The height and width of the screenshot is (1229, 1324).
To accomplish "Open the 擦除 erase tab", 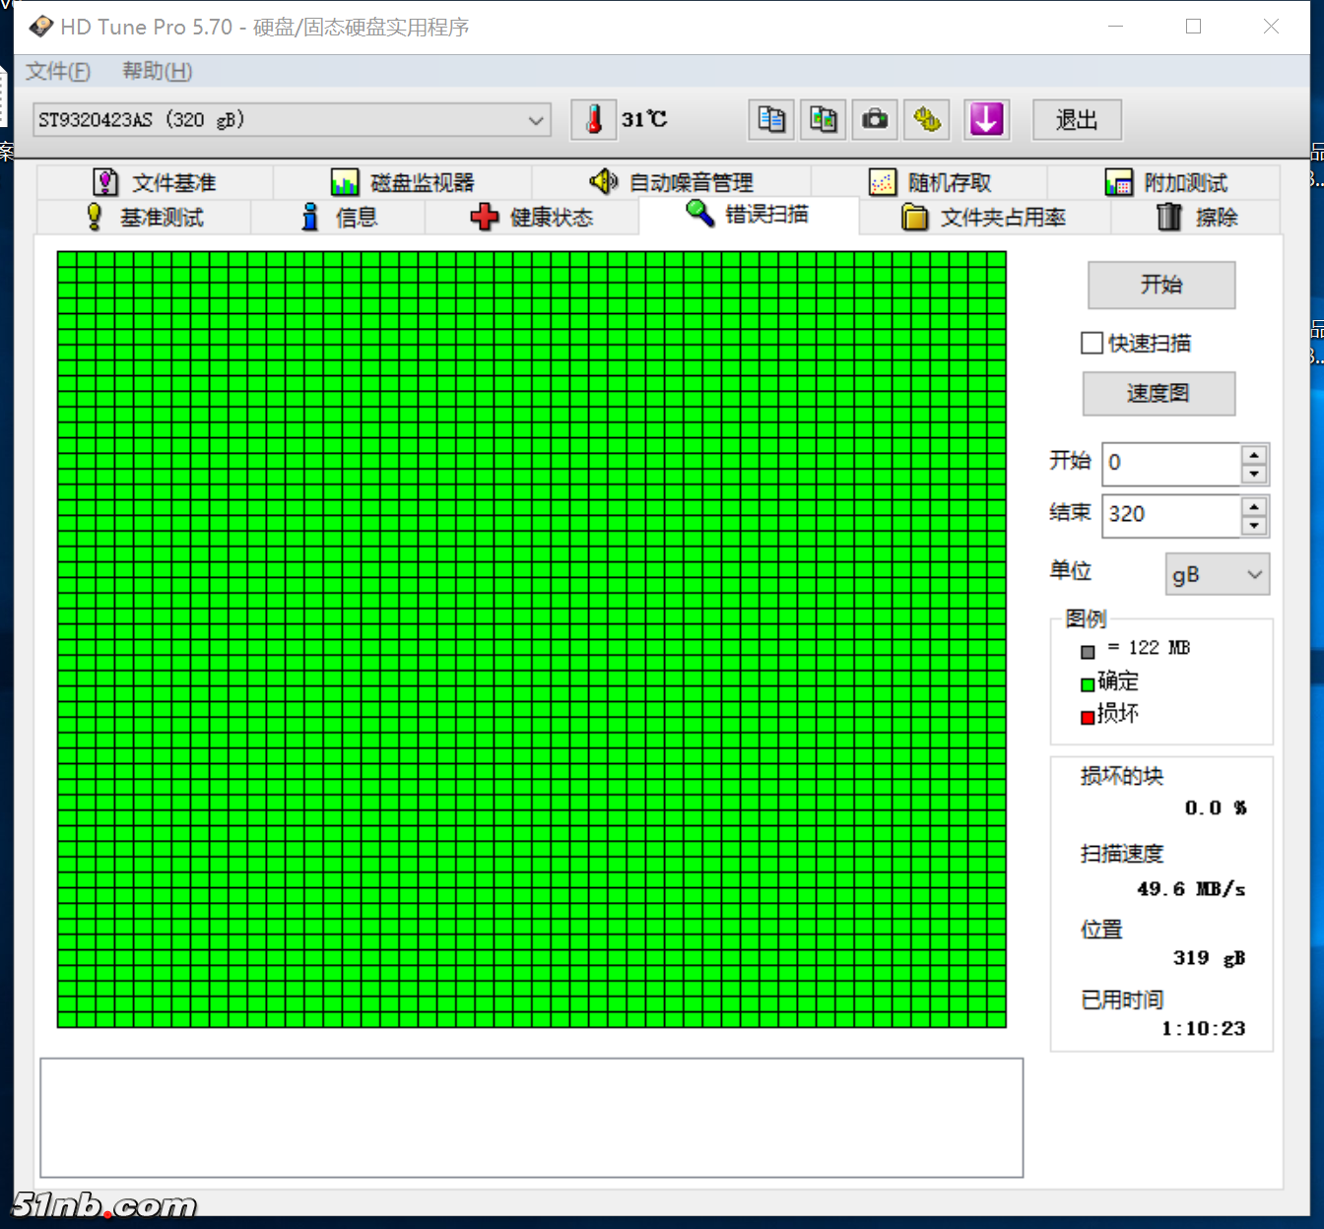I will [1196, 218].
